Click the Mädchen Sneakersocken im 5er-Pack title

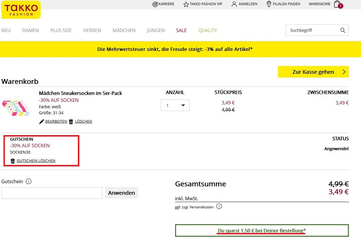pos(80,93)
